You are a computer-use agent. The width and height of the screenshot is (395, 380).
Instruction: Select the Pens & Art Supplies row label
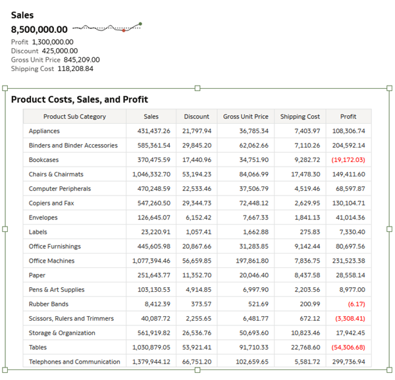coord(57,290)
